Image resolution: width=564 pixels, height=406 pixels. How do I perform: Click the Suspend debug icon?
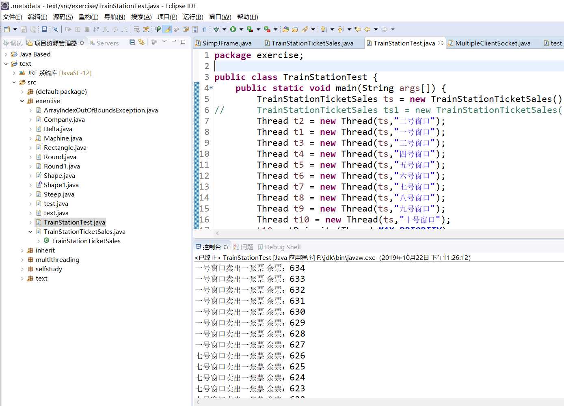click(78, 29)
